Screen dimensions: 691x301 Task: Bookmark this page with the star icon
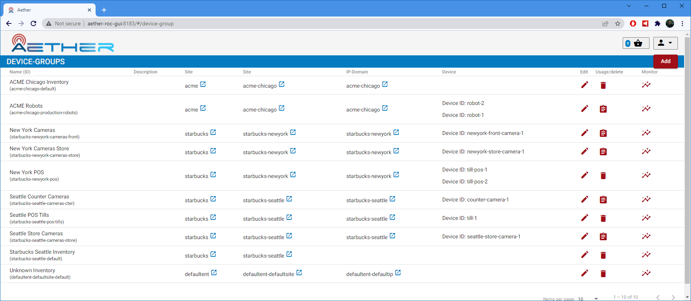618,23
